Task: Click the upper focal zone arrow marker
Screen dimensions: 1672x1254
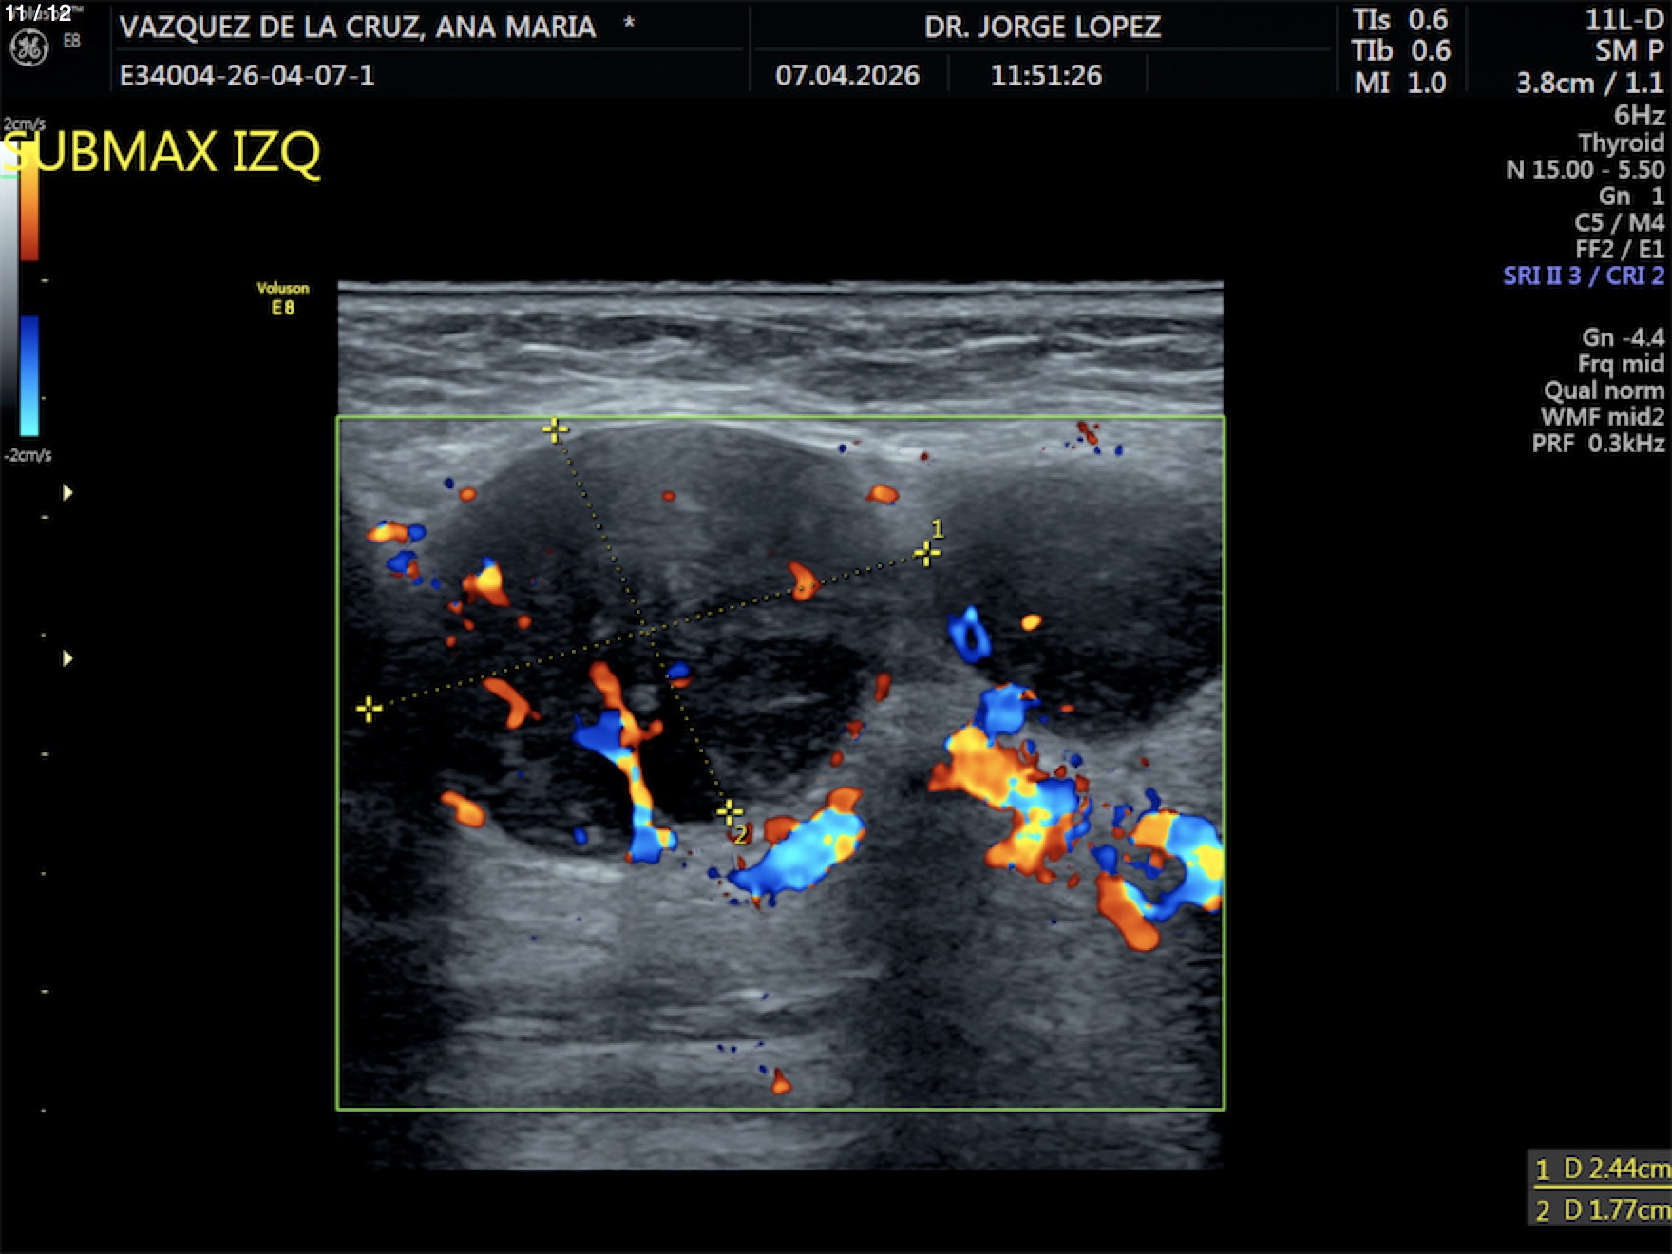Action: click(67, 492)
